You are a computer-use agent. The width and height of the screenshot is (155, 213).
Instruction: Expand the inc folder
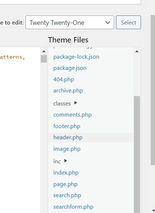click(57, 162)
